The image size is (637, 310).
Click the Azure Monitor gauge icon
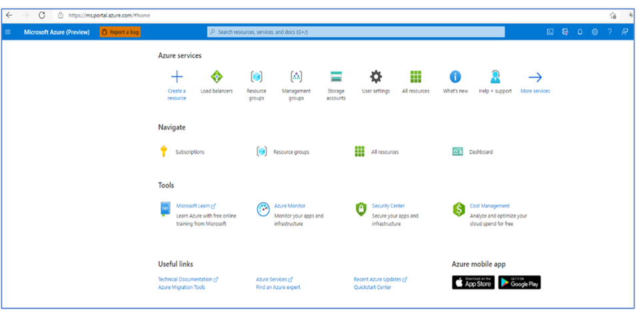[x=263, y=209]
